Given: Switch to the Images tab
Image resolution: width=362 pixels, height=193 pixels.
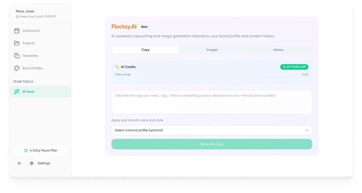Looking at the screenshot, I should tap(212, 50).
